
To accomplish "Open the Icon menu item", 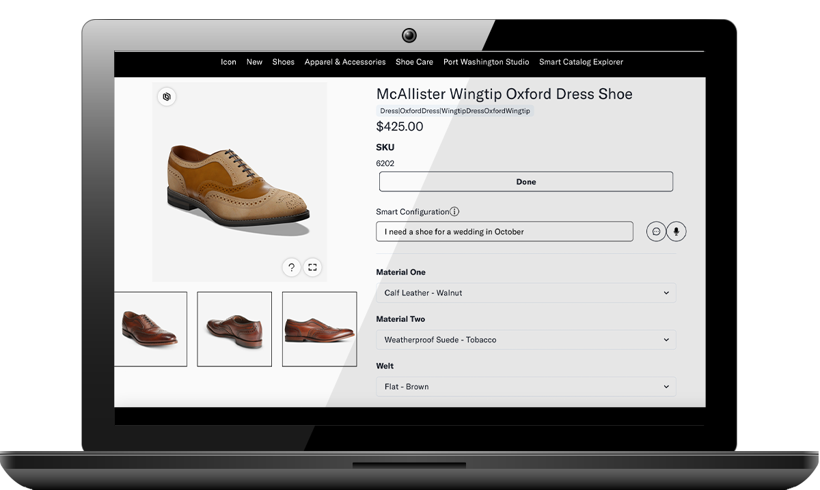I will click(x=228, y=62).
